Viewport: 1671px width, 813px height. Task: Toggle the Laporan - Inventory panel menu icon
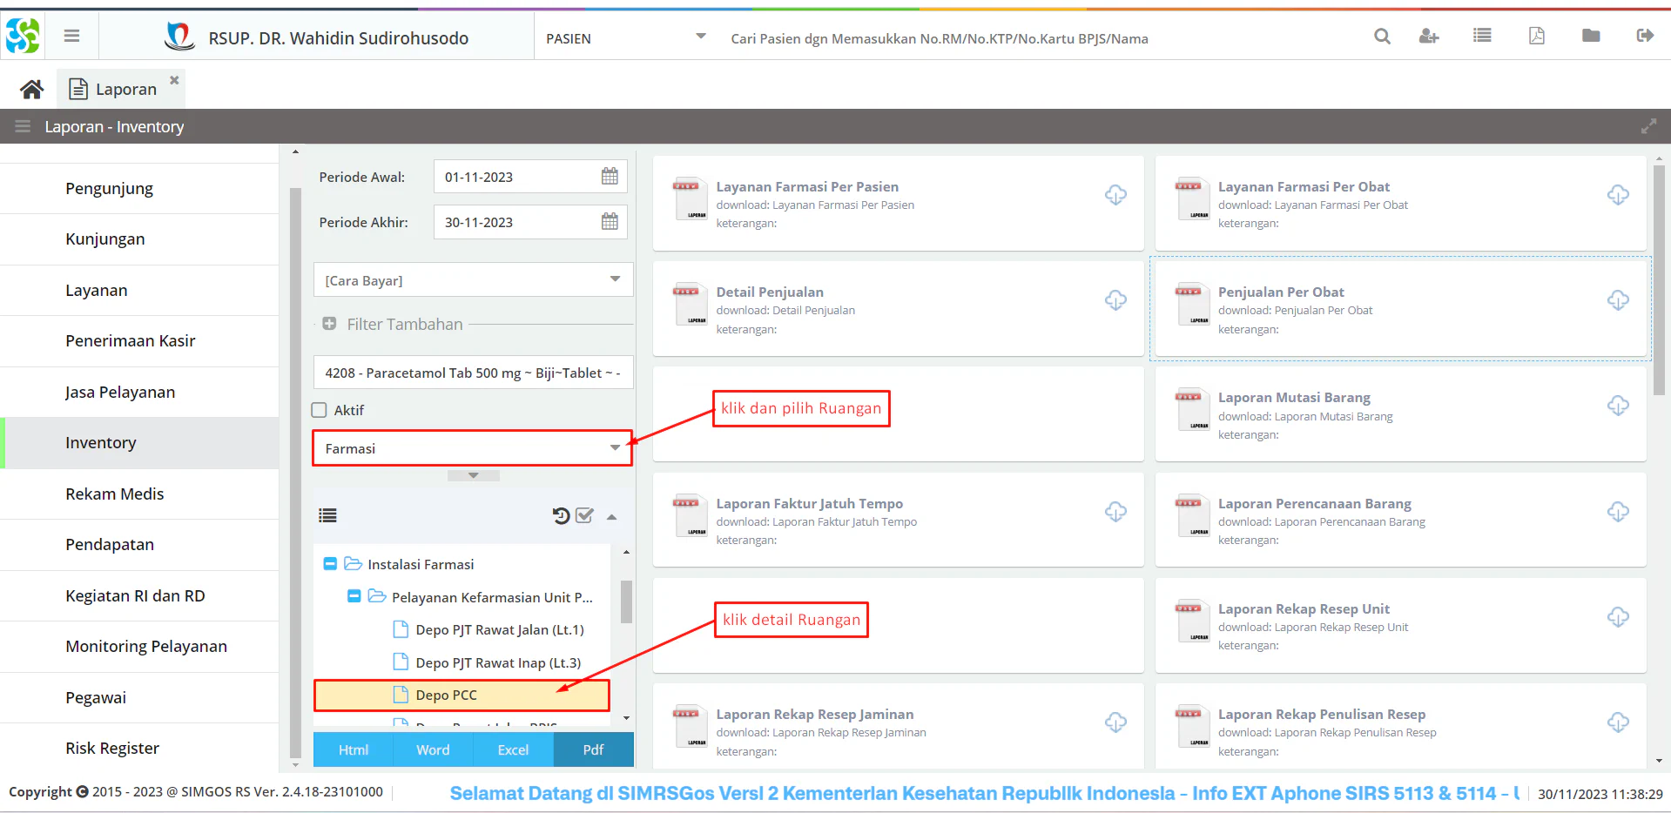(23, 126)
